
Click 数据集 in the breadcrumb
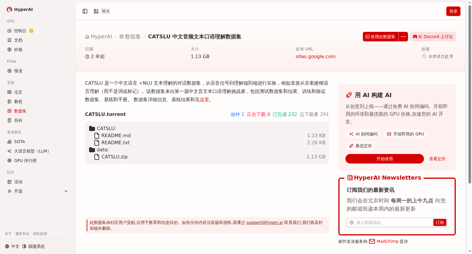[133, 37]
